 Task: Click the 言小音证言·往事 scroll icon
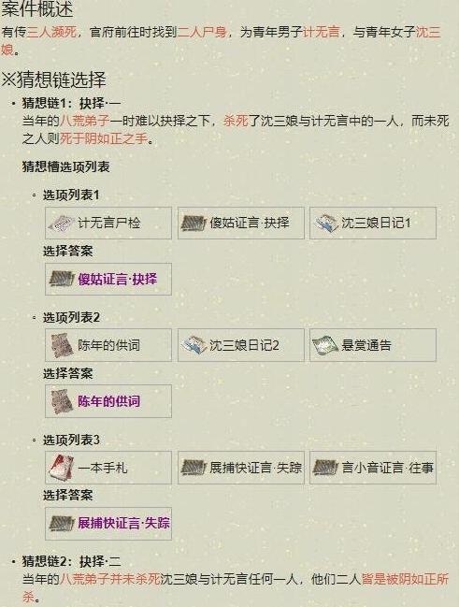tap(326, 468)
